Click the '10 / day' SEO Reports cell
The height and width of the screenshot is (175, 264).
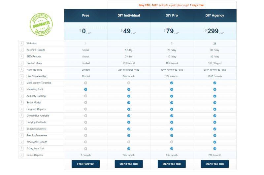click(172, 56)
